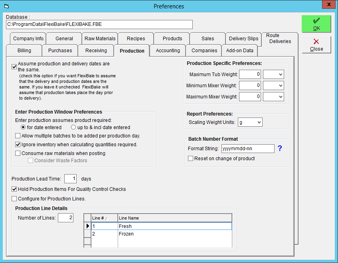This screenshot has width=338, height=263.
Task: Open the Receiving tab
Action: click(96, 51)
